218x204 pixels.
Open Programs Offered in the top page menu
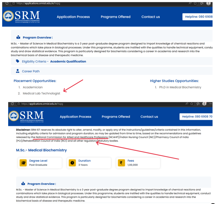click(x=116, y=17)
